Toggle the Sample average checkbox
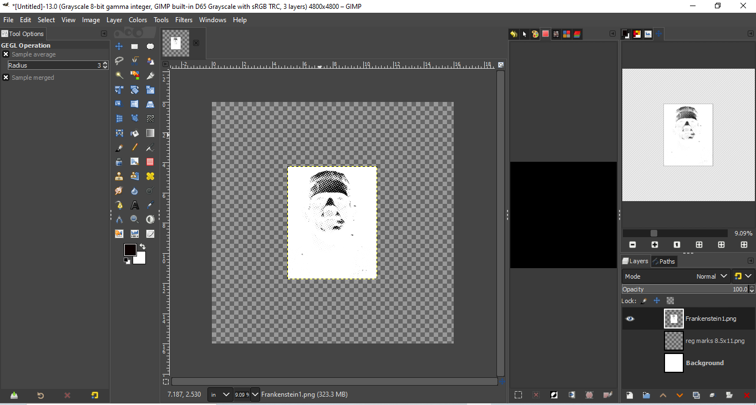The width and height of the screenshot is (756, 405). (x=6, y=54)
